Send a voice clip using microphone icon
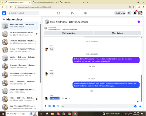The image size is (146, 116). tap(45, 106)
